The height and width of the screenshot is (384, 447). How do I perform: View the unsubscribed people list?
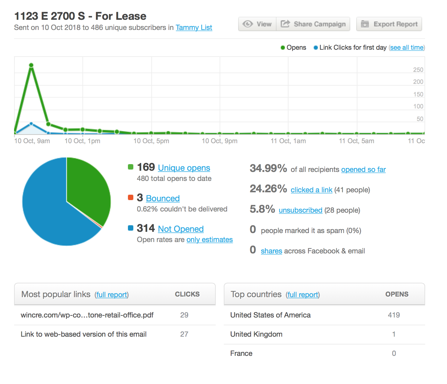300,210
